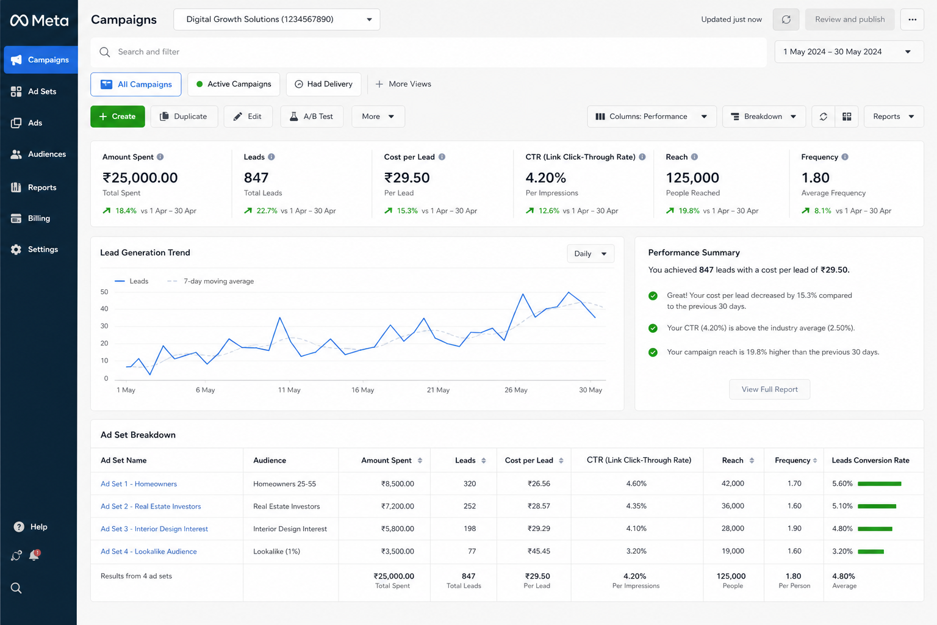The width and height of the screenshot is (937, 625).
Task: Click the ₹45.45 cost per lead cell
Action: (x=539, y=552)
